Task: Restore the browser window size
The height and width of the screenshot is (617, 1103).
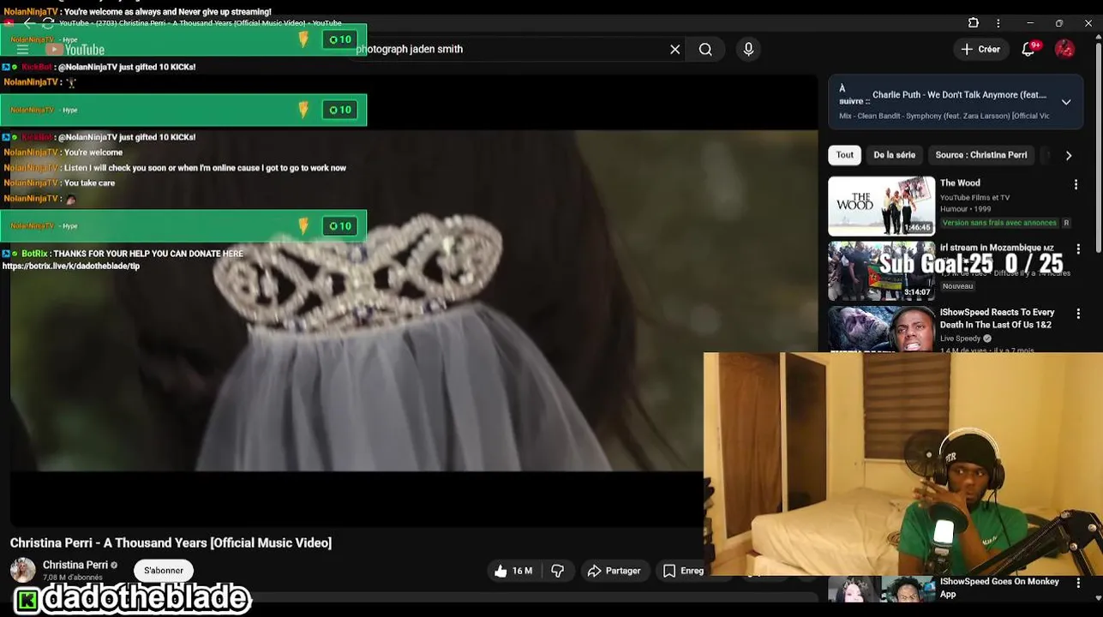Action: 1059,23
